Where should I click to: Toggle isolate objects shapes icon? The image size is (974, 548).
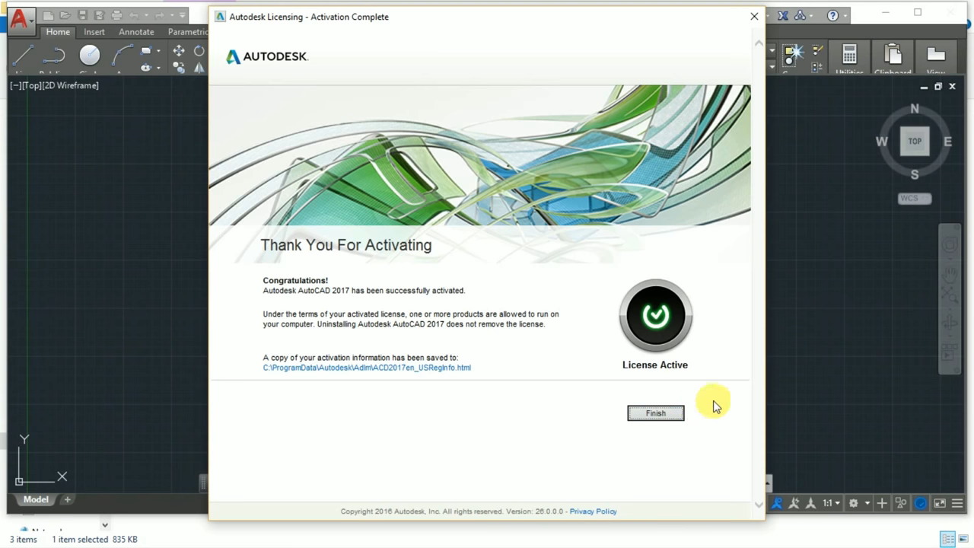tap(901, 503)
